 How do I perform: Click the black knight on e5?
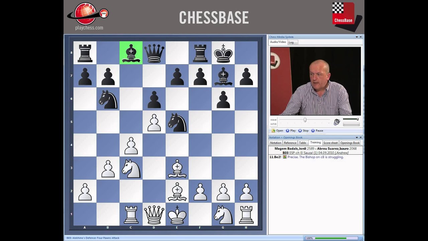pos(177,122)
